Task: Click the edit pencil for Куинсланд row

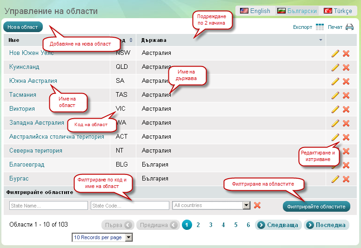Action: 335,67
